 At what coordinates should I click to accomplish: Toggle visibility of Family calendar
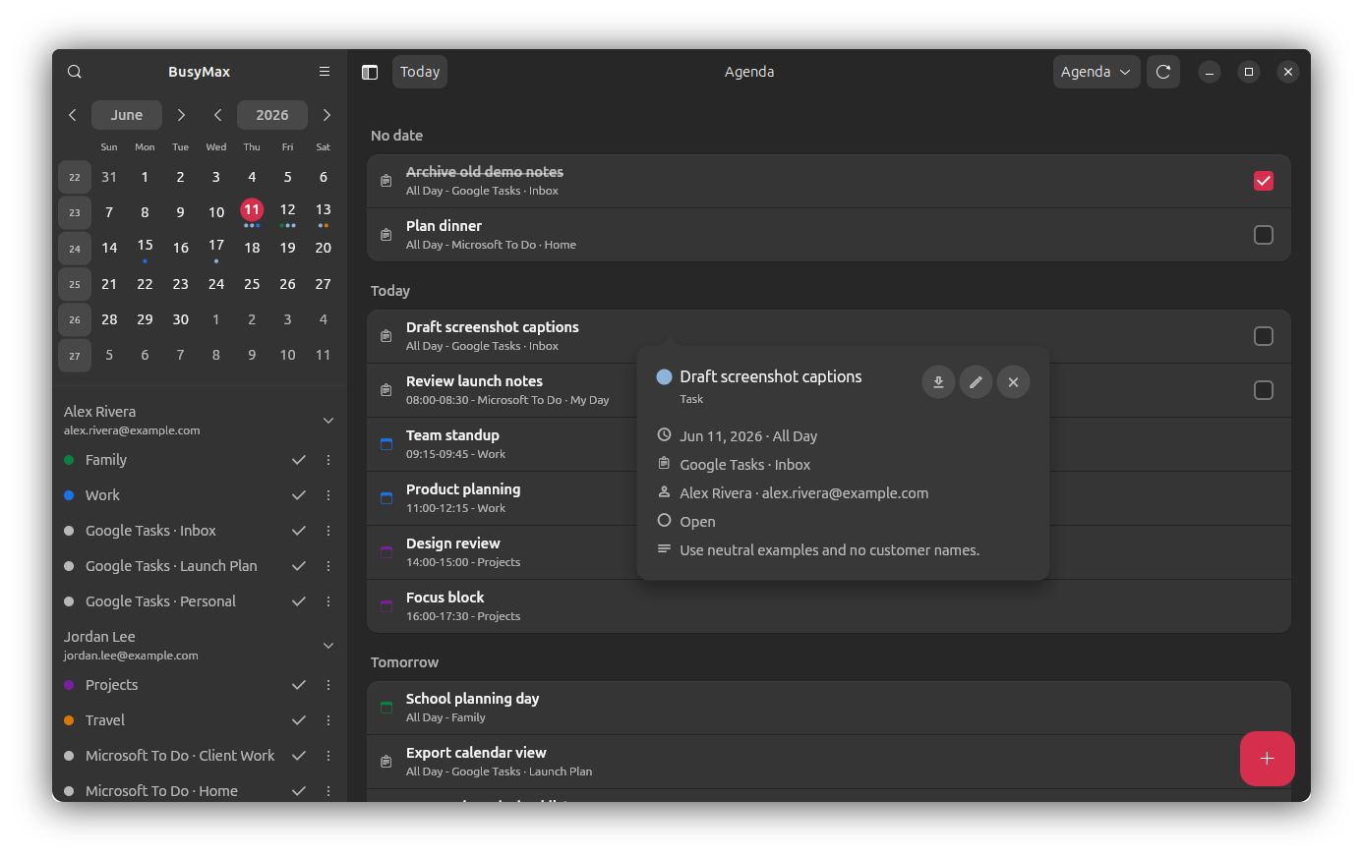299,460
